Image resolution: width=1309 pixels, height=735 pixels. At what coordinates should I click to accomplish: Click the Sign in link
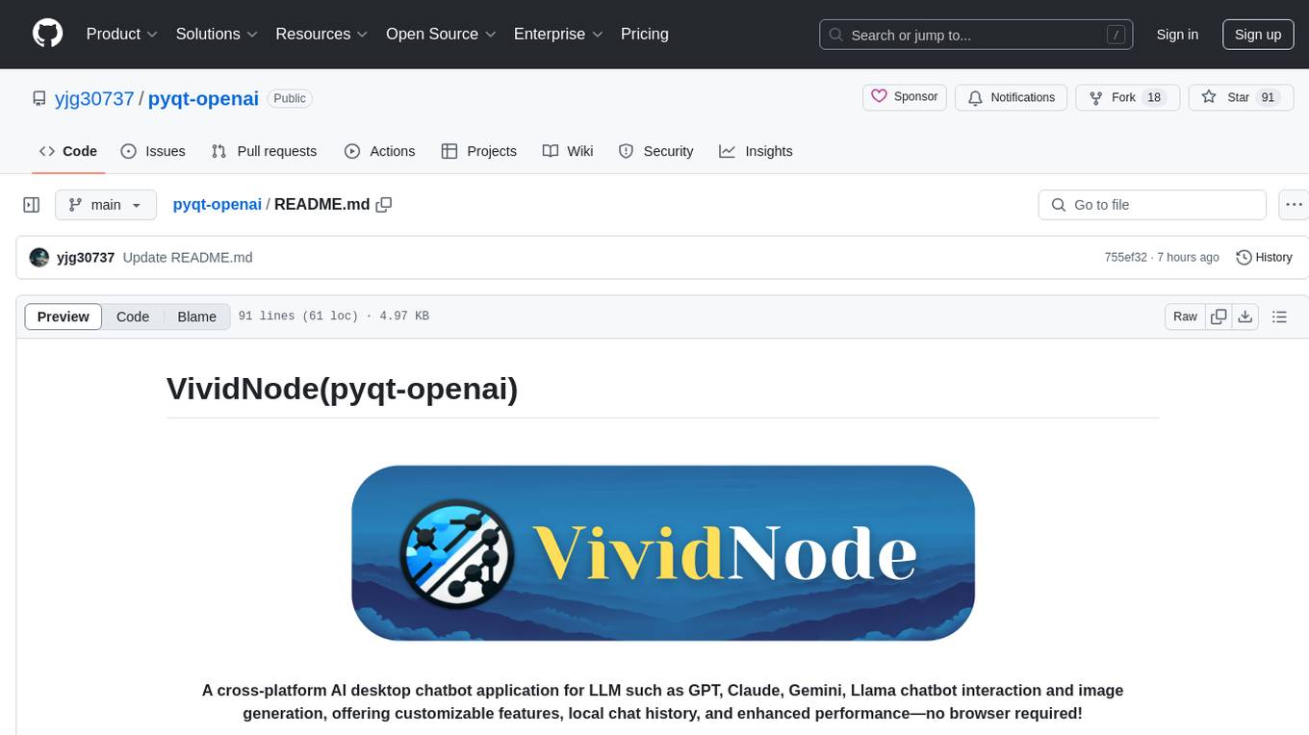(1177, 35)
